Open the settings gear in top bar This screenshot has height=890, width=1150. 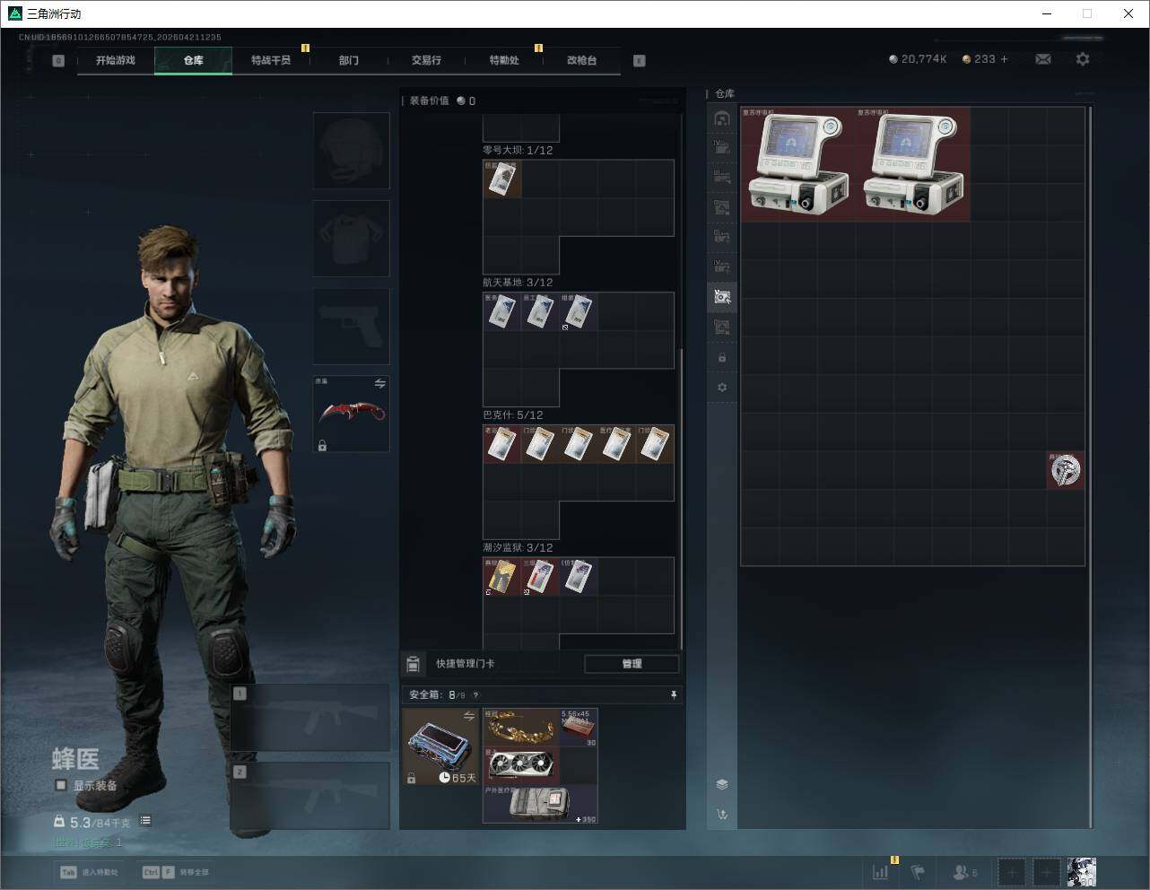tap(1083, 59)
